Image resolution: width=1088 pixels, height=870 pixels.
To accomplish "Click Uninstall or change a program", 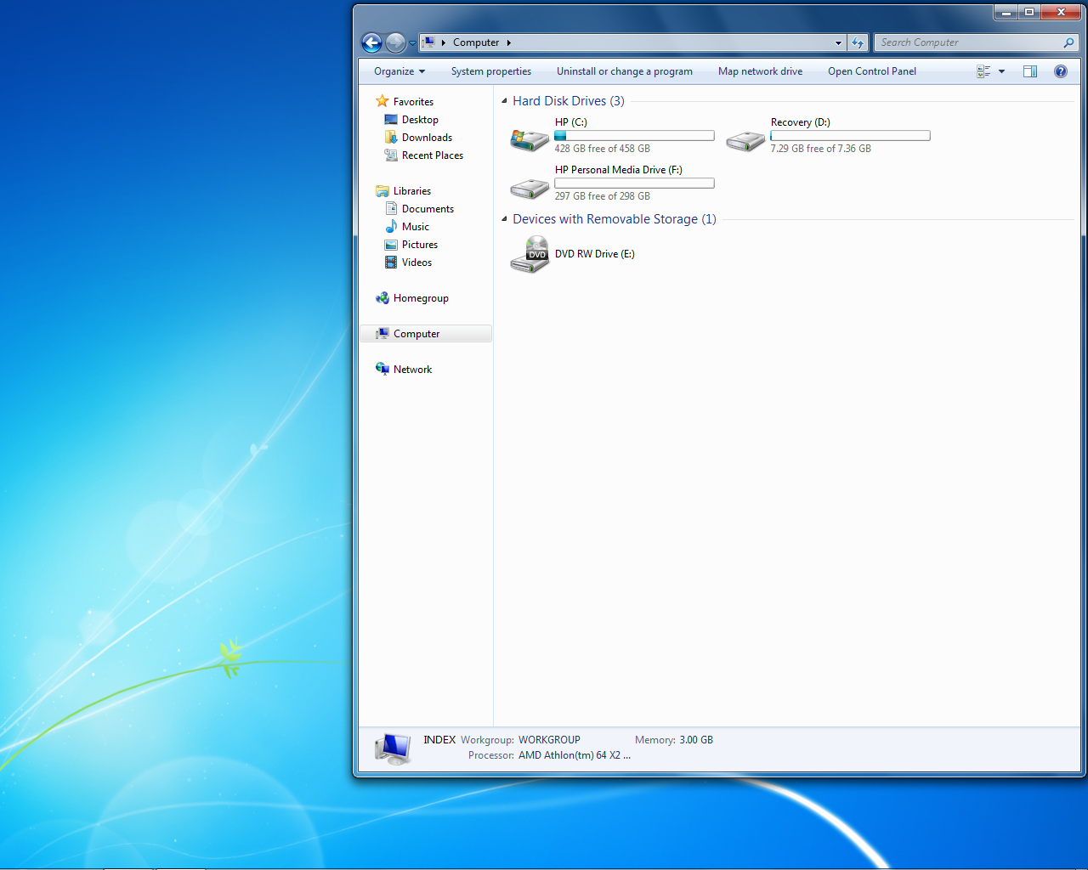I will pos(624,71).
